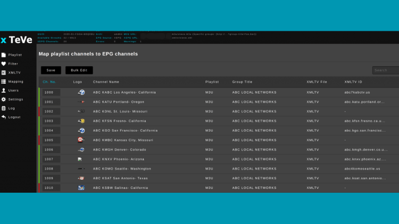Edit channel number field 1009
This screenshot has height=224, width=399.
51,178
